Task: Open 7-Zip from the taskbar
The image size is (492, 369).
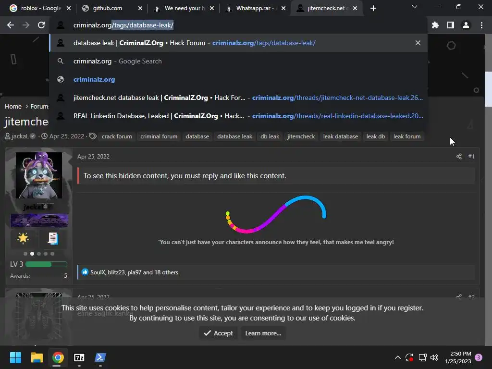Action: click(x=79, y=357)
